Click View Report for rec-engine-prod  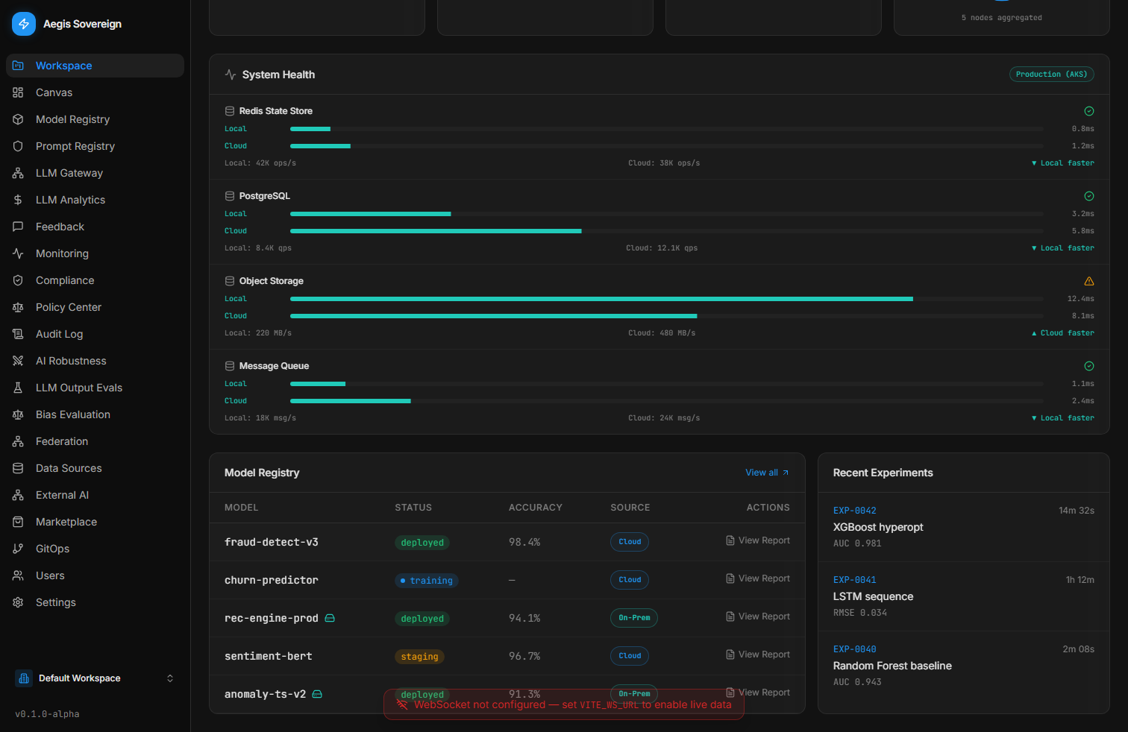click(x=758, y=616)
